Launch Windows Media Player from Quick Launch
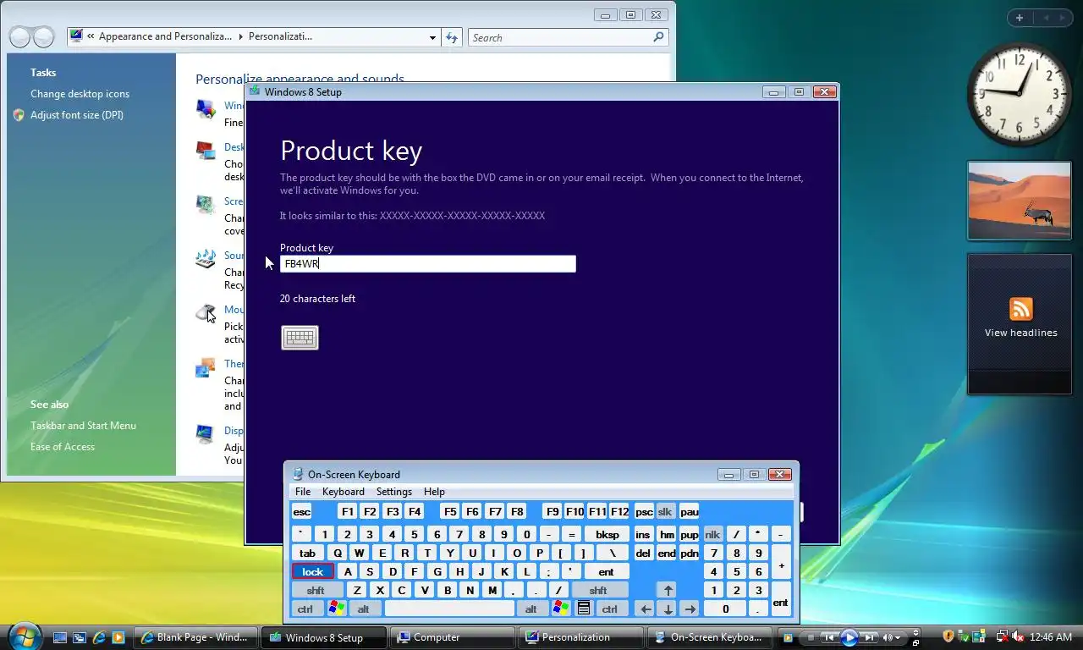 coord(118,637)
